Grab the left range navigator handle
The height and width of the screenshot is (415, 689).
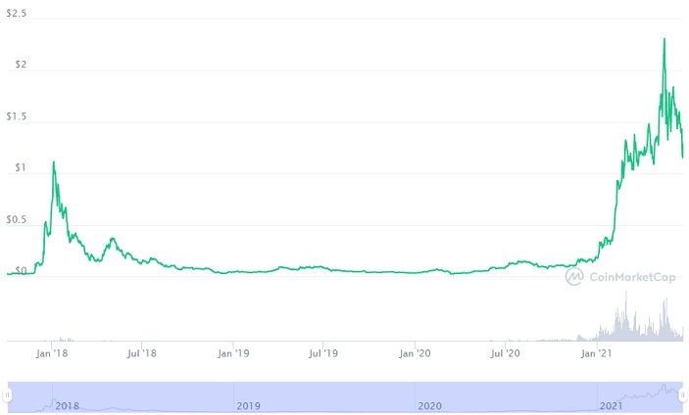[x=8, y=394]
